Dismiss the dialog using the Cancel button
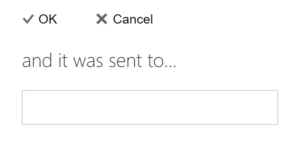 (124, 19)
